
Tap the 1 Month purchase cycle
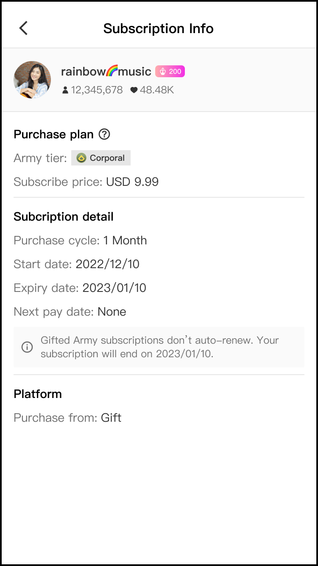(x=125, y=241)
